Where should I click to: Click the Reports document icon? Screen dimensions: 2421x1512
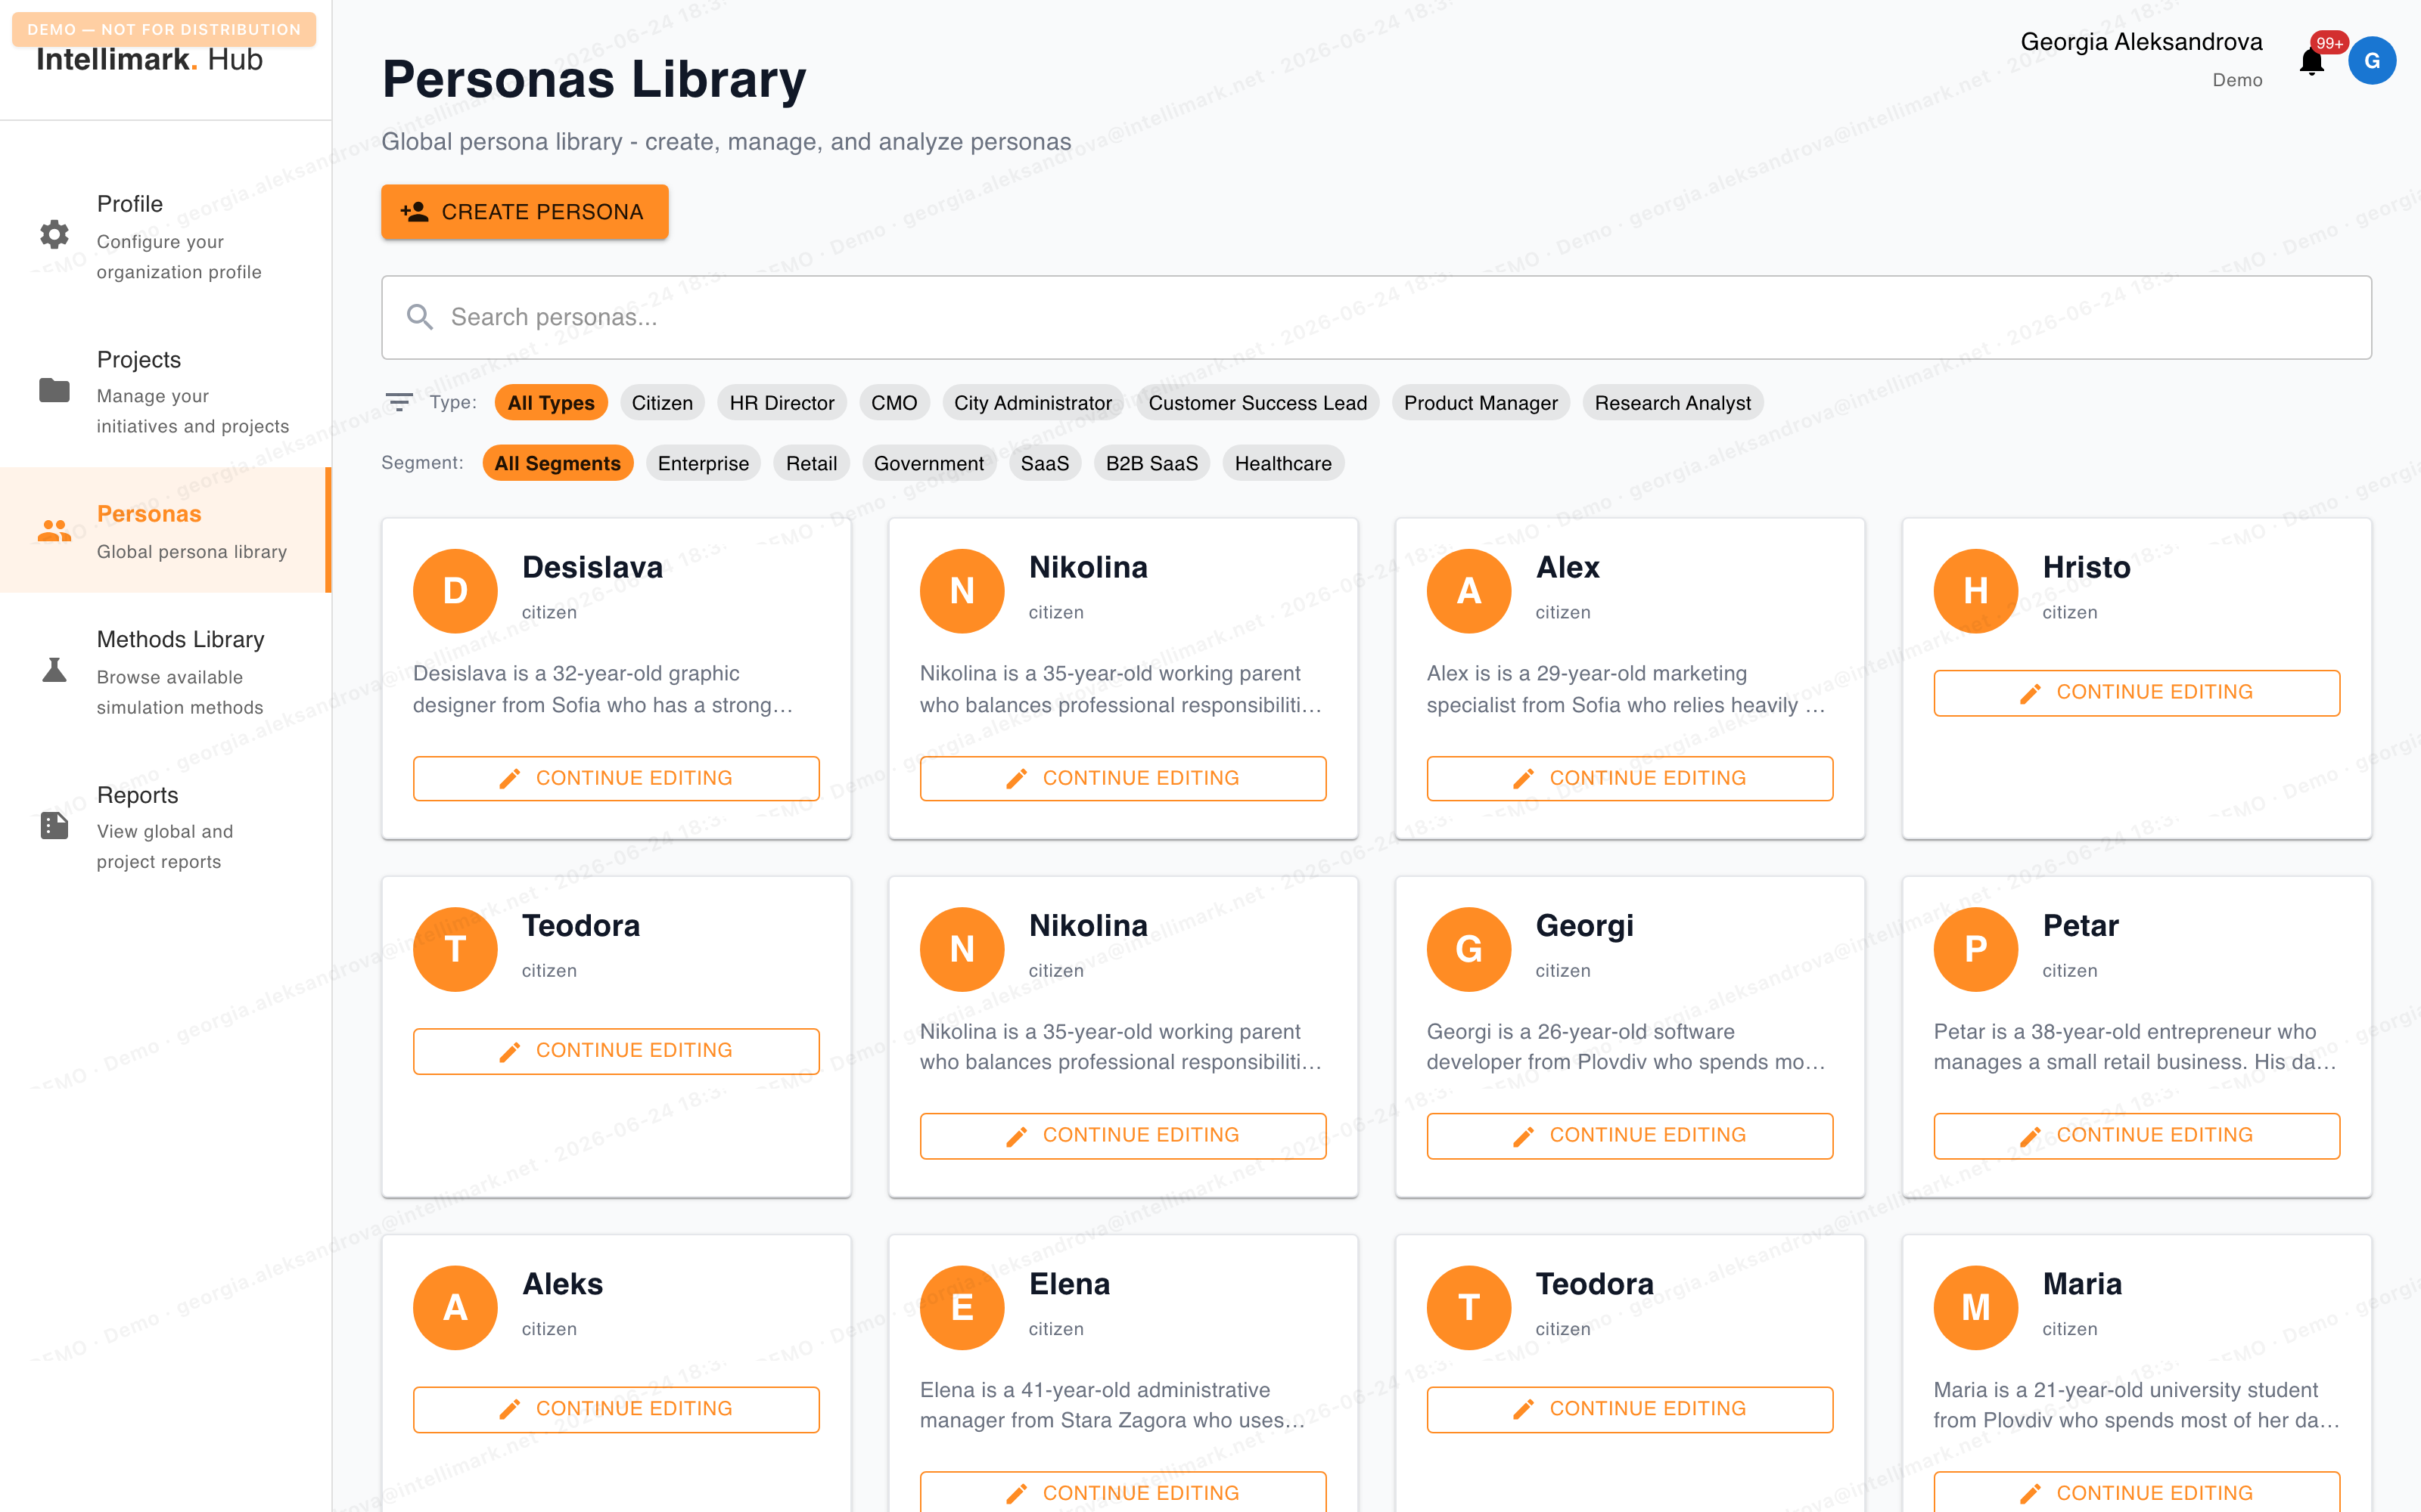tap(54, 825)
